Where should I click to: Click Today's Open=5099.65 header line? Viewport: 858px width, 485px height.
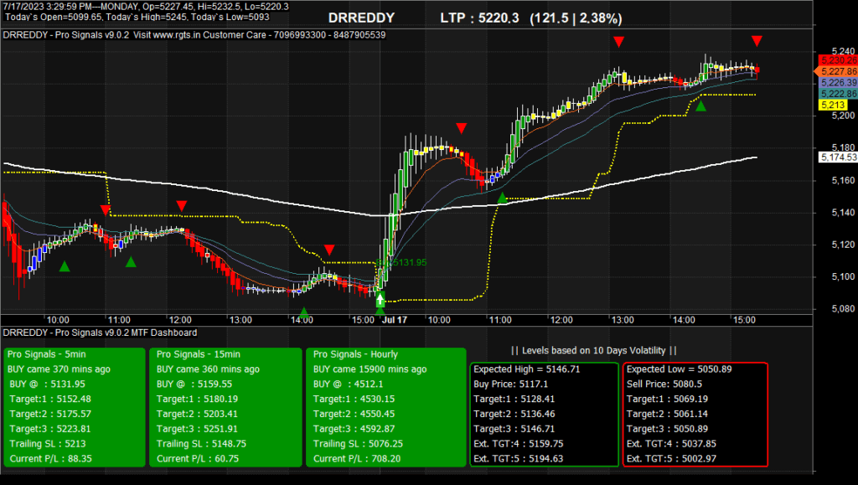click(137, 17)
